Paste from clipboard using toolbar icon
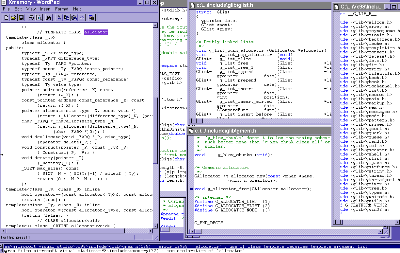The image size is (400, 253). click(x=74, y=18)
